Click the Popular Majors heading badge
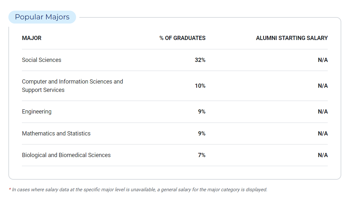This screenshot has height=199, width=349. pyautogui.click(x=42, y=17)
